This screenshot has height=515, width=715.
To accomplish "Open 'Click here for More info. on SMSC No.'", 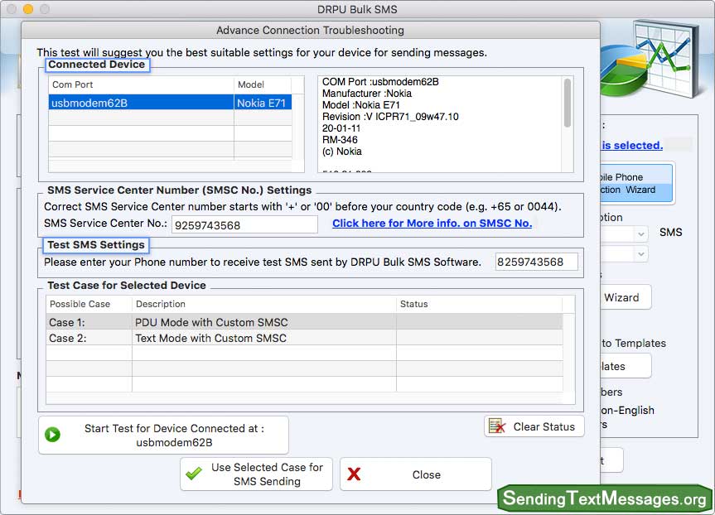I will 432,224.
